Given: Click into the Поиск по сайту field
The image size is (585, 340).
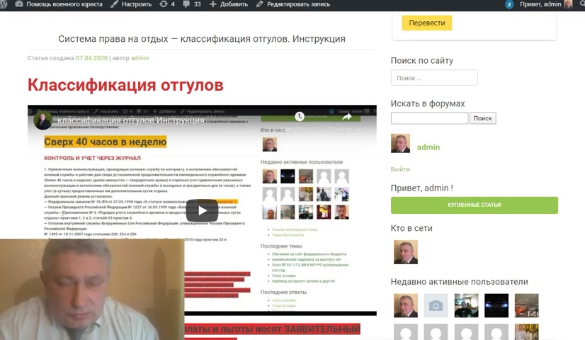Looking at the screenshot, I should coord(434,78).
